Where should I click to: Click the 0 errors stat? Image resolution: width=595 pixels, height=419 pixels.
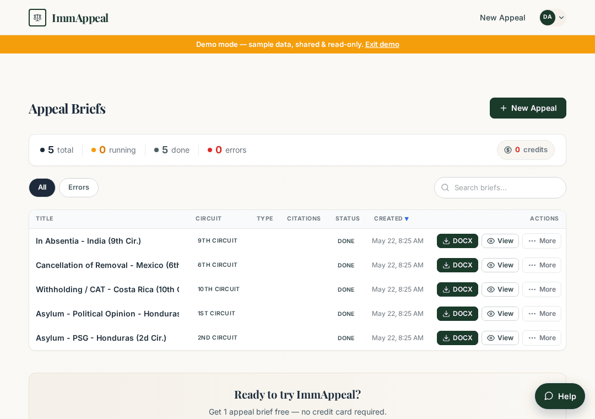coord(227,150)
